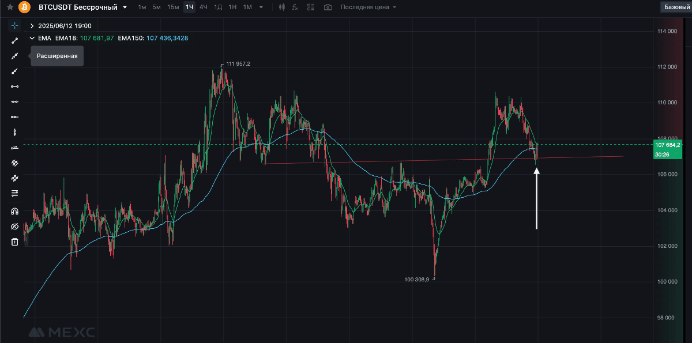Switch to the 4Ч timeframe
The height and width of the screenshot is (343, 692).
(x=203, y=7)
